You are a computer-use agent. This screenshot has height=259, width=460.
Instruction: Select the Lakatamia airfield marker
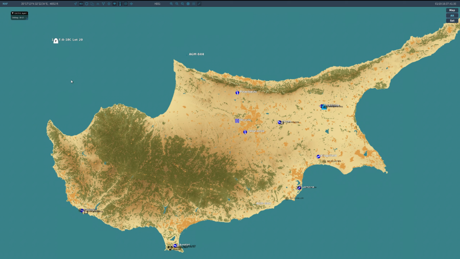[245, 132]
